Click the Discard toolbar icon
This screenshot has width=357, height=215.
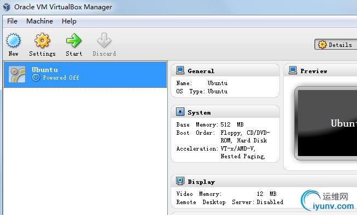tap(104, 40)
